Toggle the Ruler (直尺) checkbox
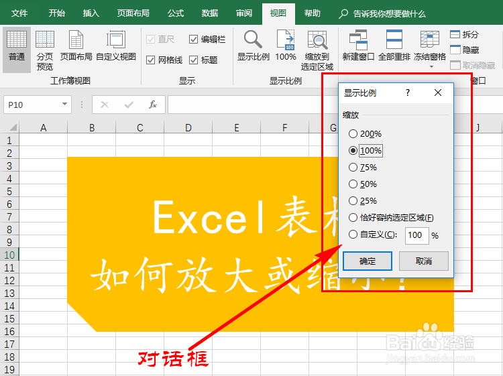The image size is (503, 376). coord(150,40)
